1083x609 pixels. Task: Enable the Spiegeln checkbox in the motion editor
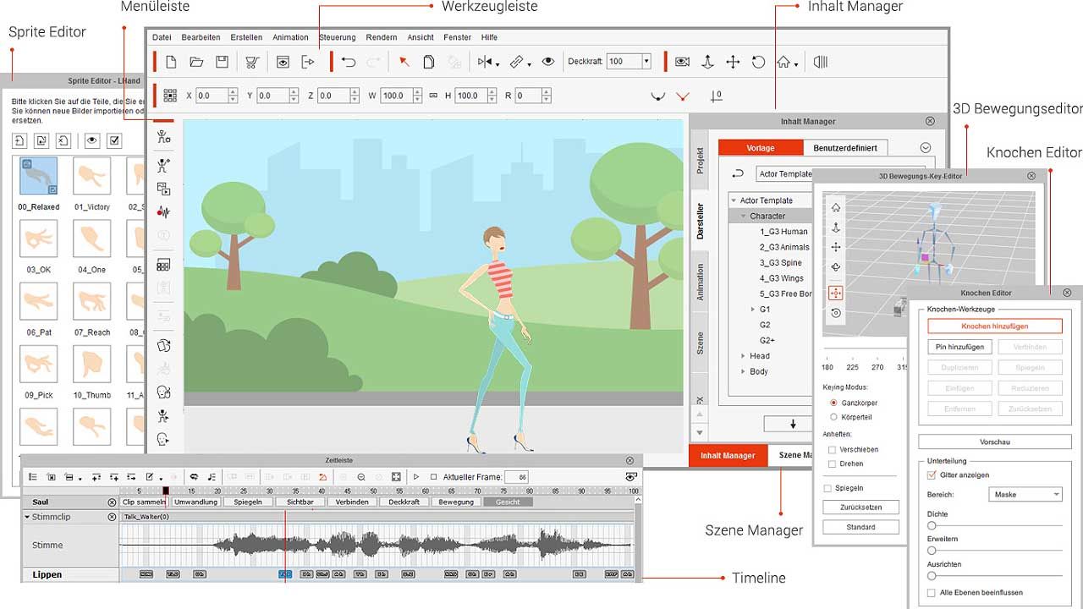click(x=828, y=489)
